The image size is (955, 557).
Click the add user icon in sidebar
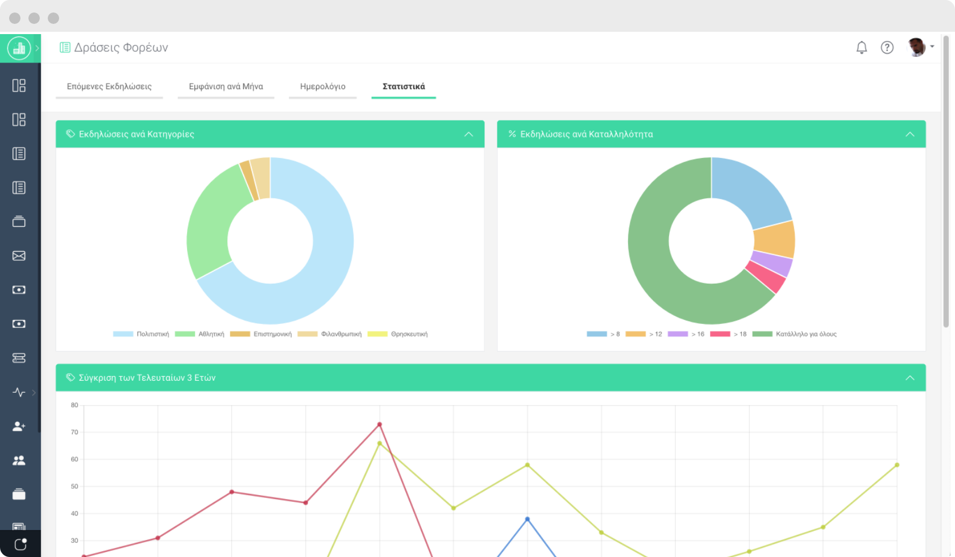point(19,426)
